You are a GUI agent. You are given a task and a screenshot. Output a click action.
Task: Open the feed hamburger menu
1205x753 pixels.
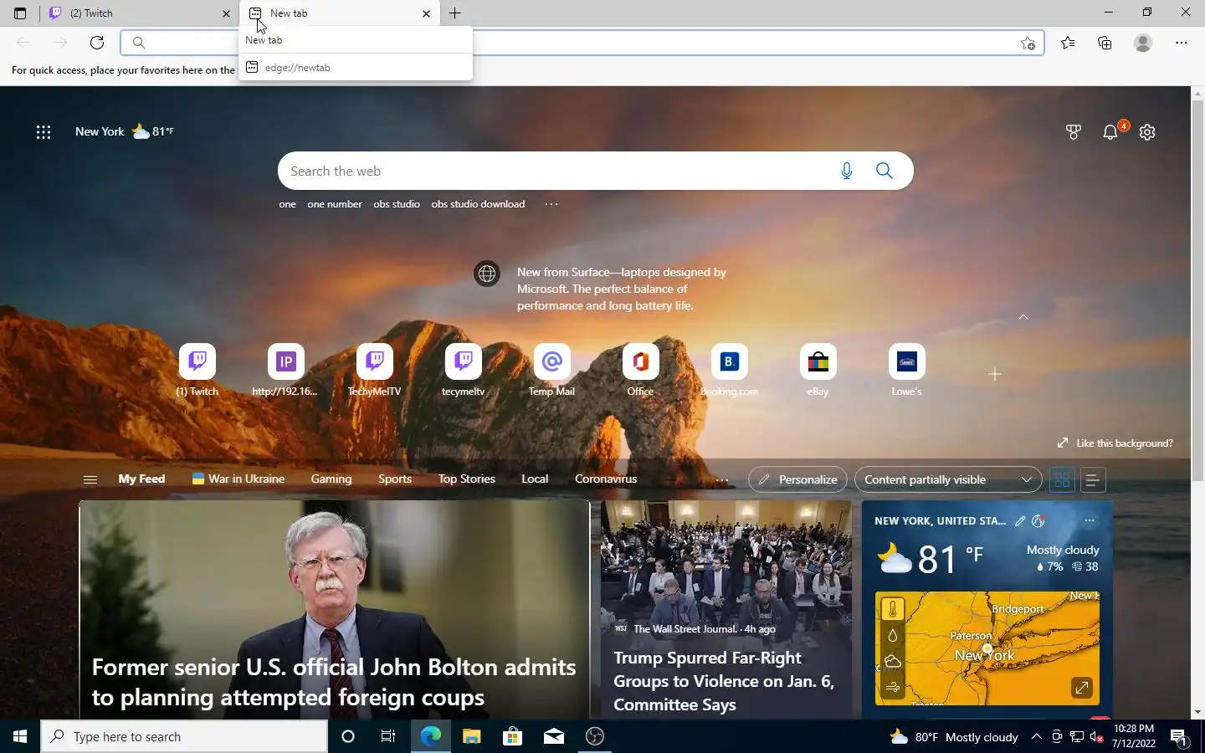[90, 479]
